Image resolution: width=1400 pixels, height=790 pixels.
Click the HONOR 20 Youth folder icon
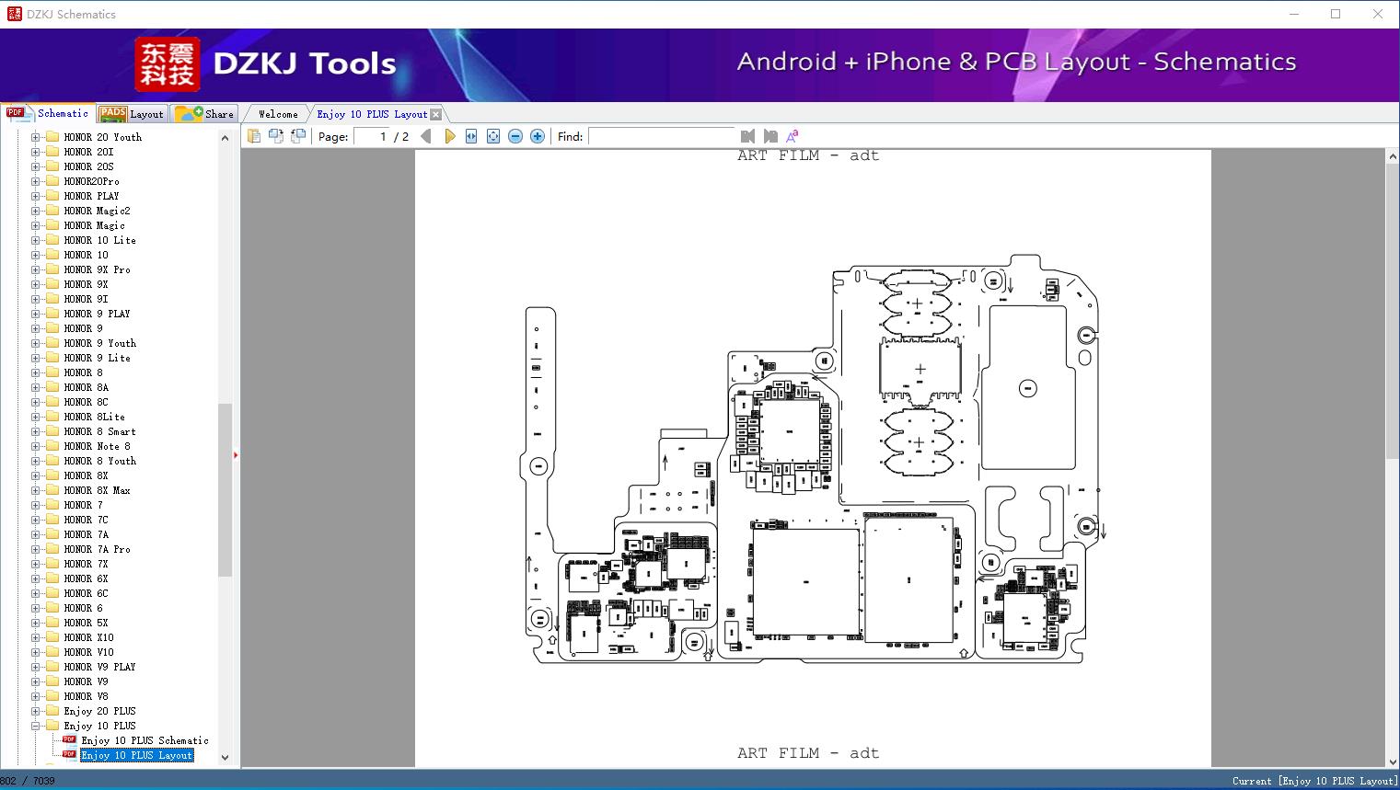pyautogui.click(x=52, y=137)
